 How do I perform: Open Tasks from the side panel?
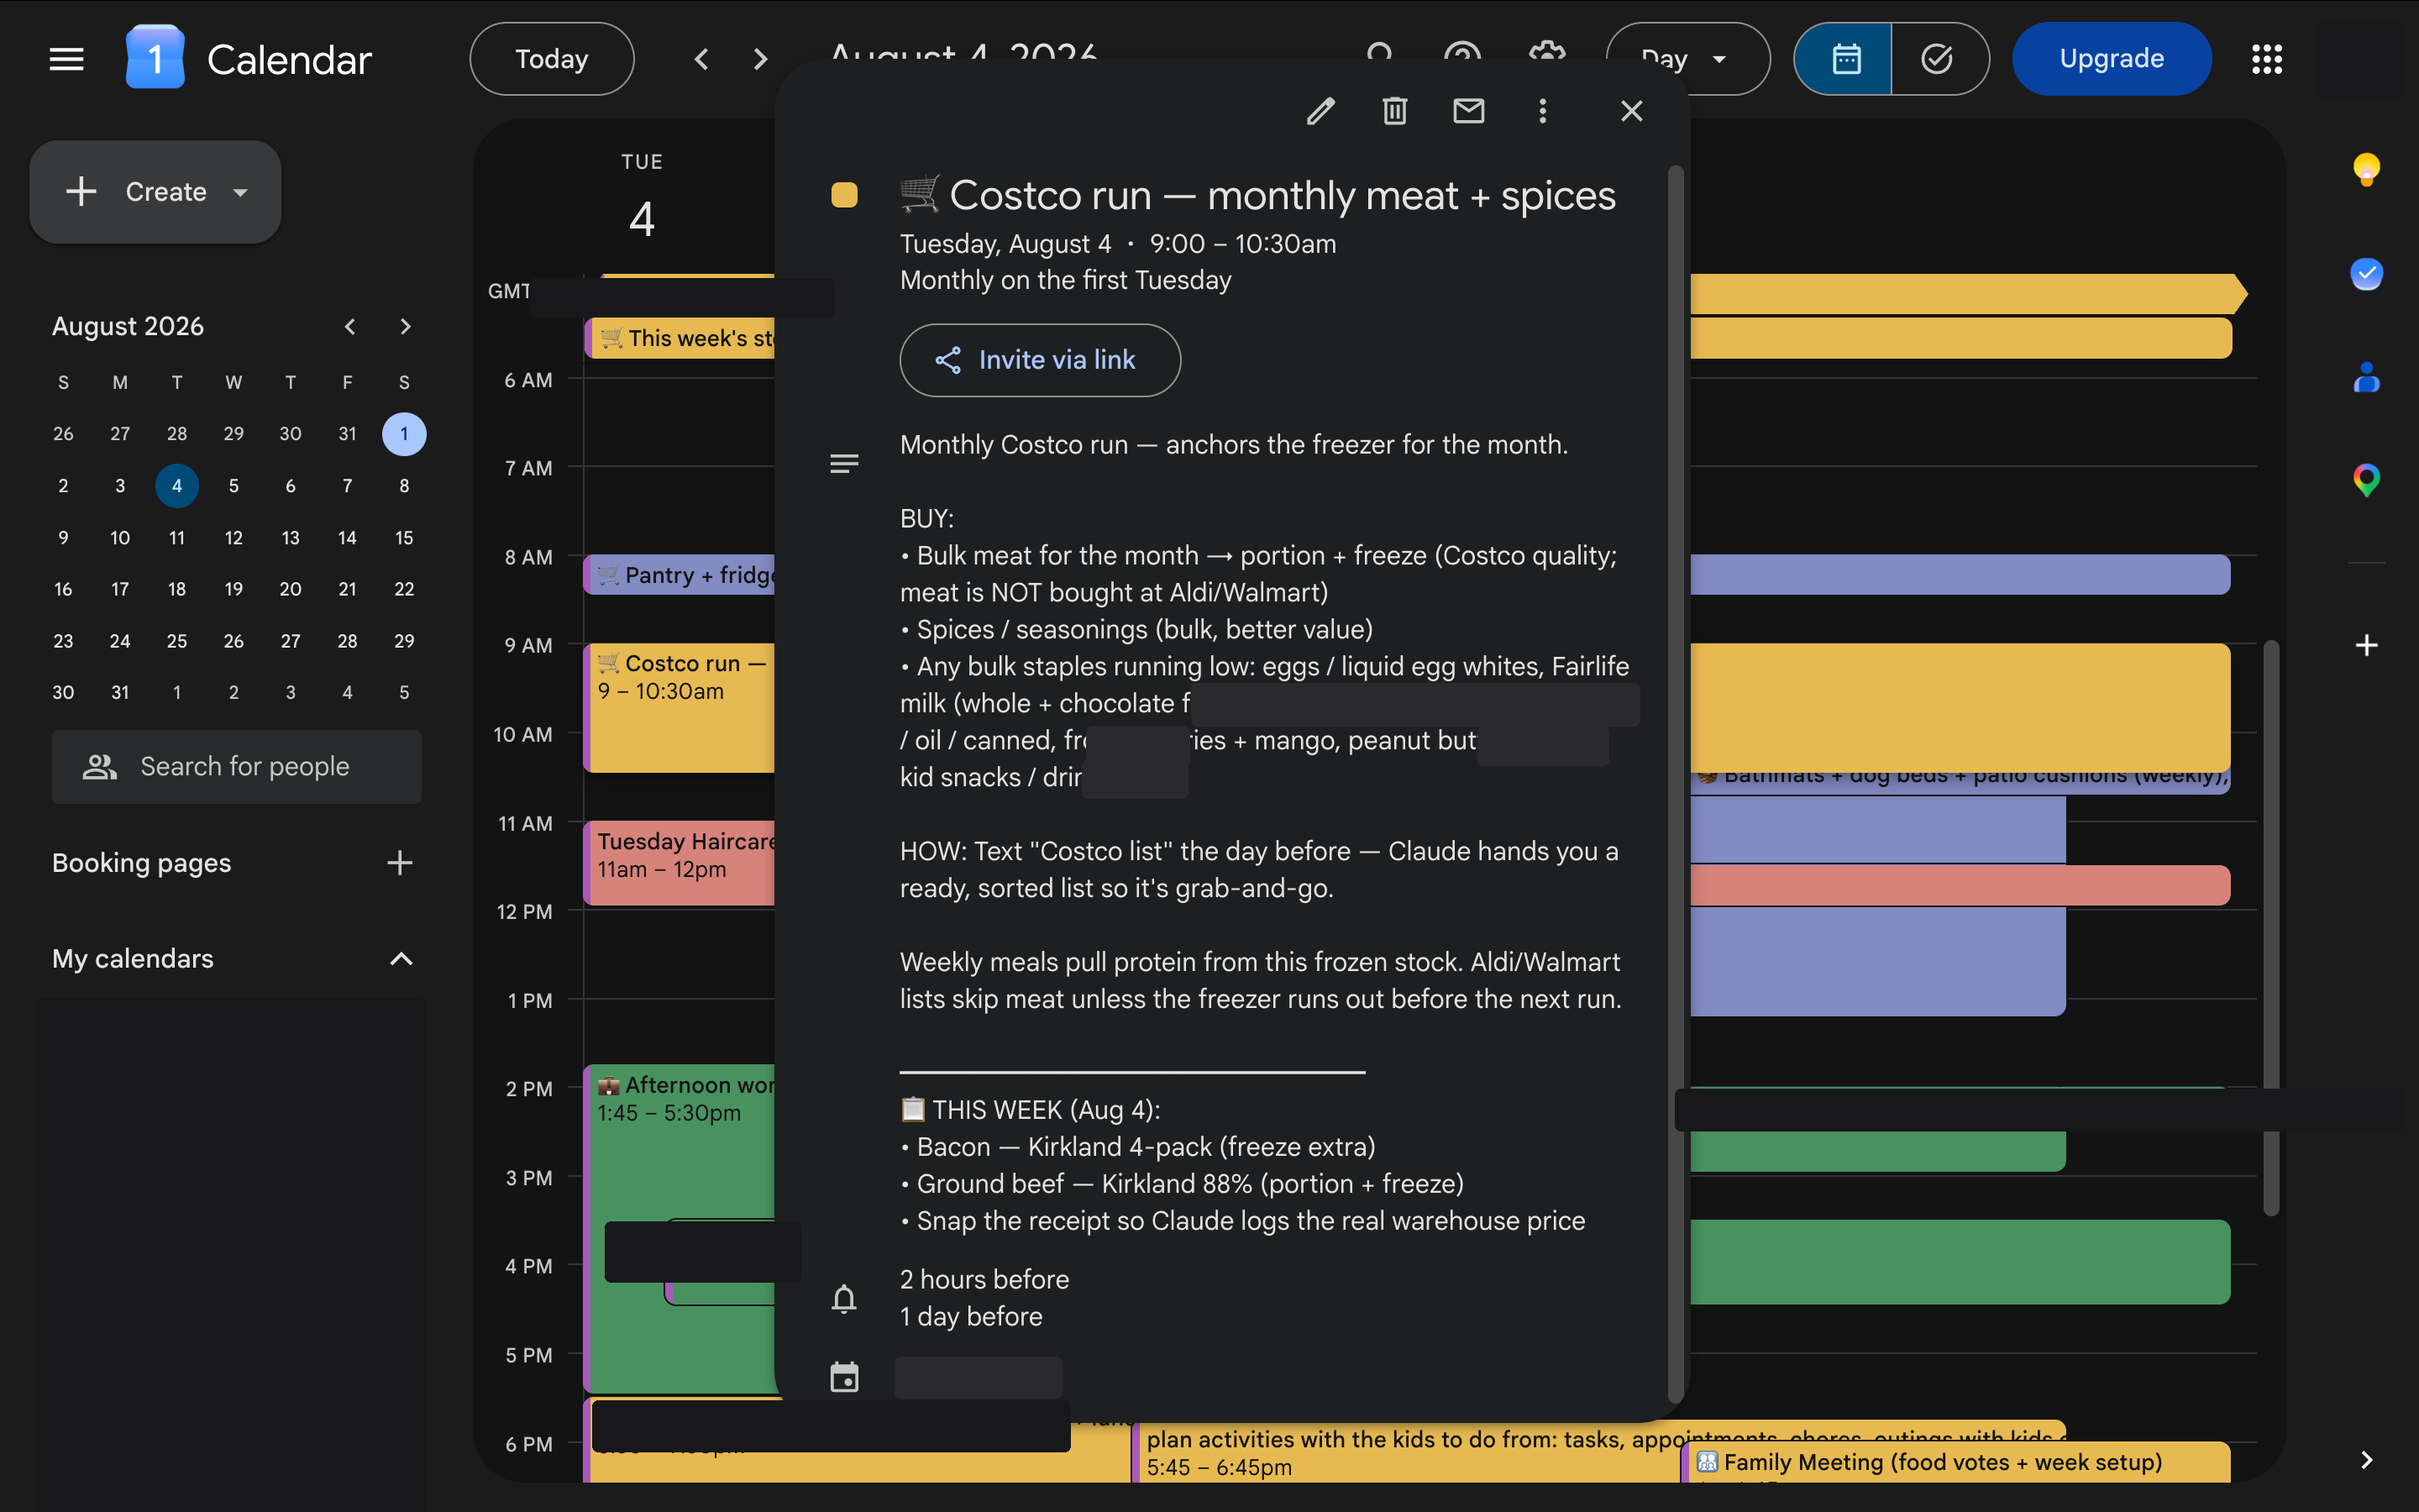(2366, 274)
